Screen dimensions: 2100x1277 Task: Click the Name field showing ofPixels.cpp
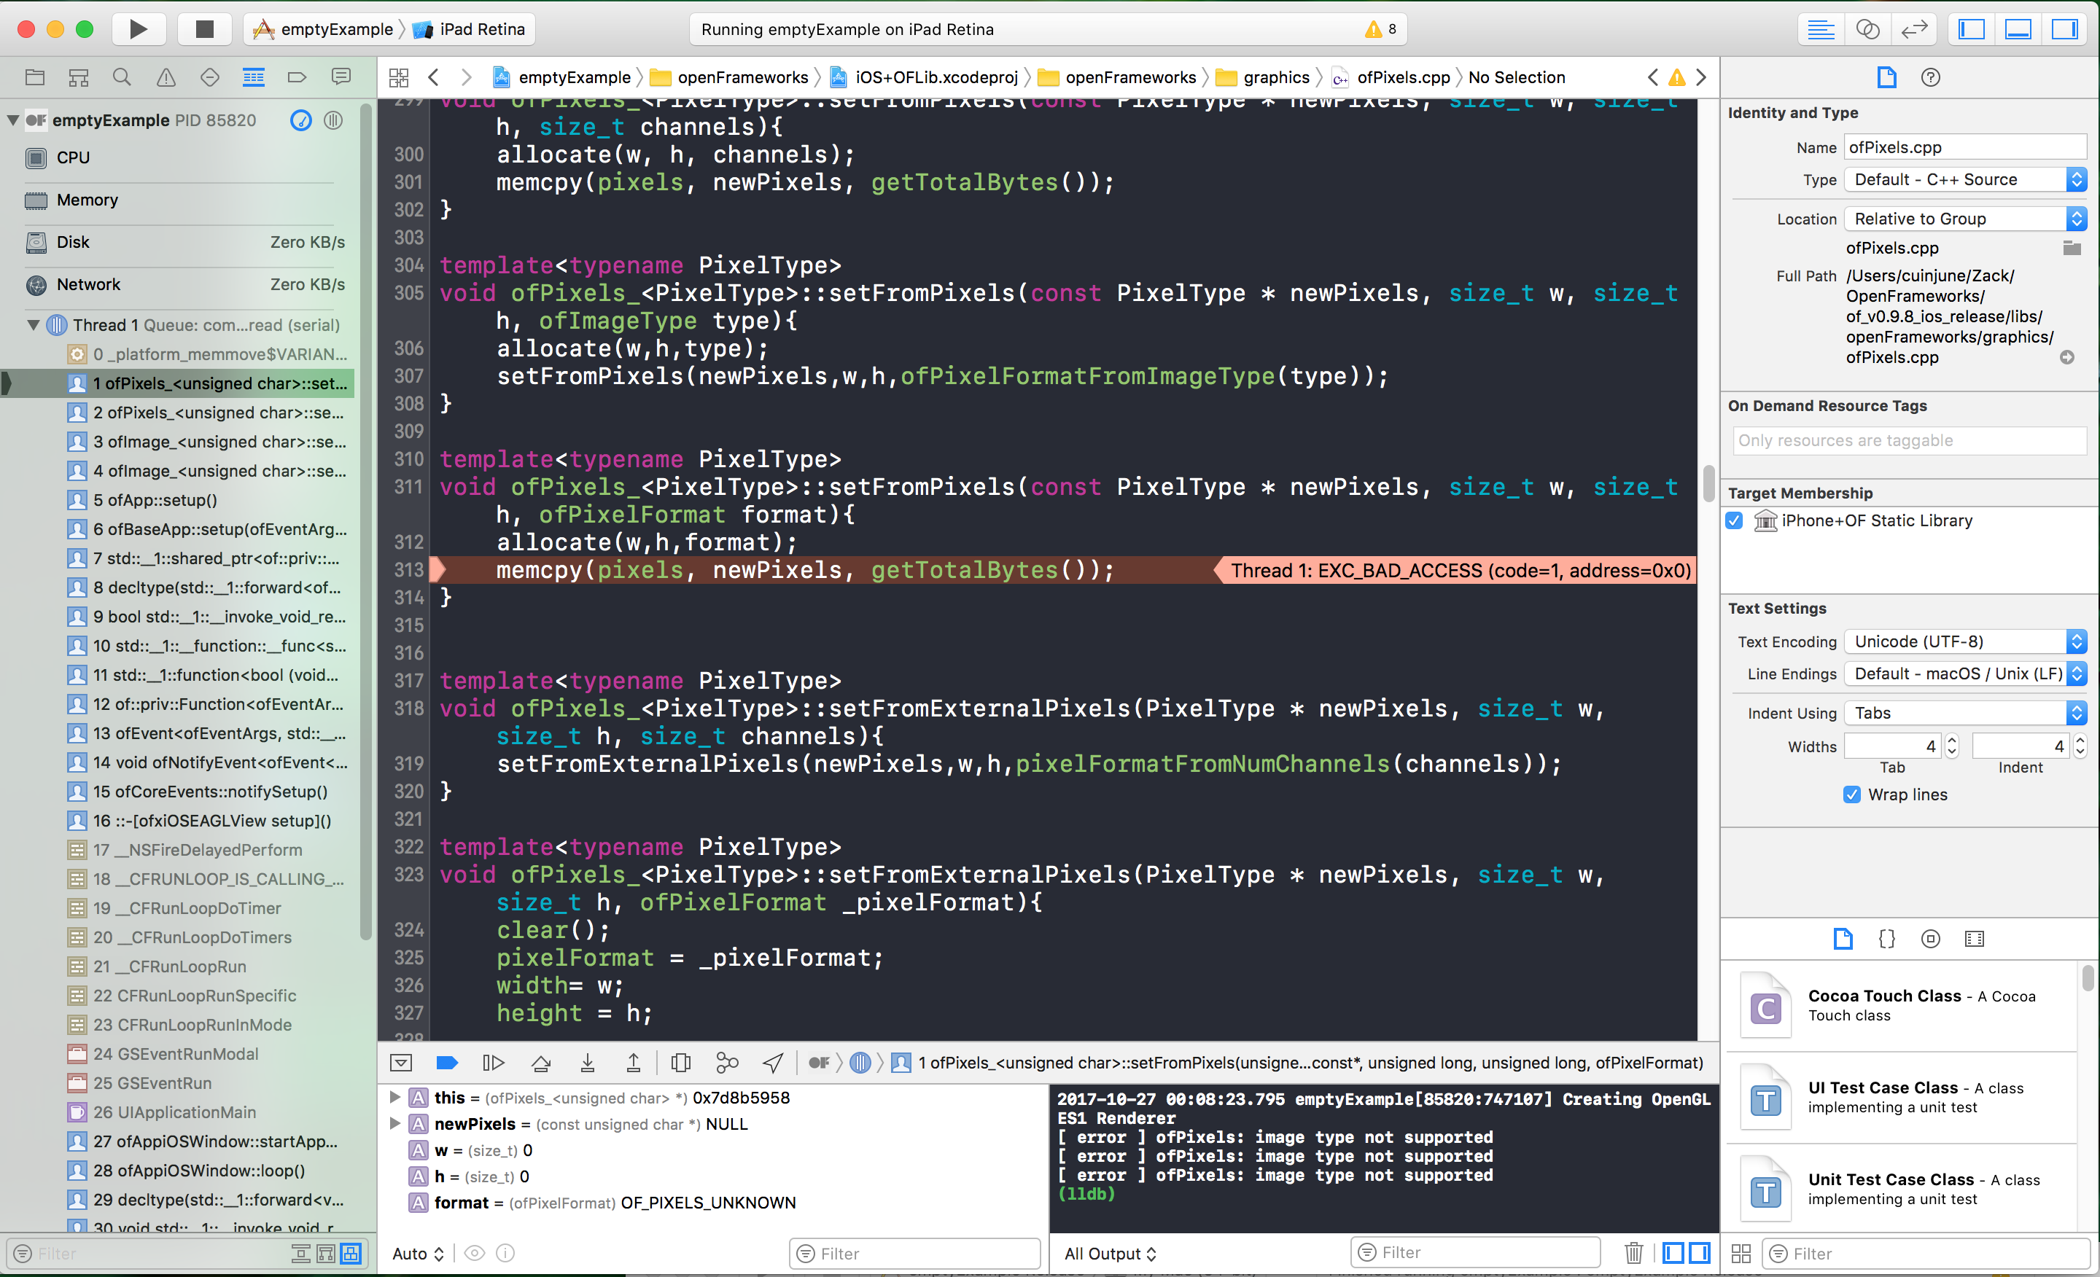[1964, 147]
